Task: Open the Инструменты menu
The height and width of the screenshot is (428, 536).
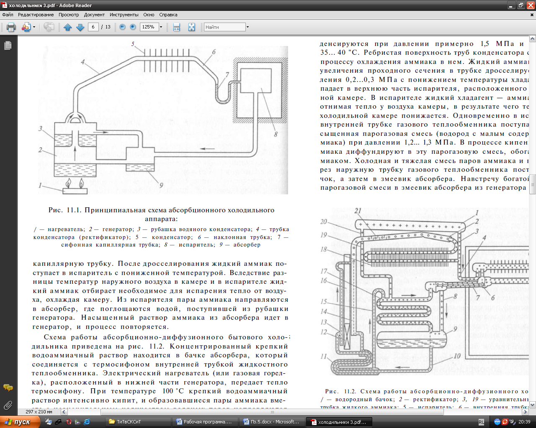Action: coord(124,15)
